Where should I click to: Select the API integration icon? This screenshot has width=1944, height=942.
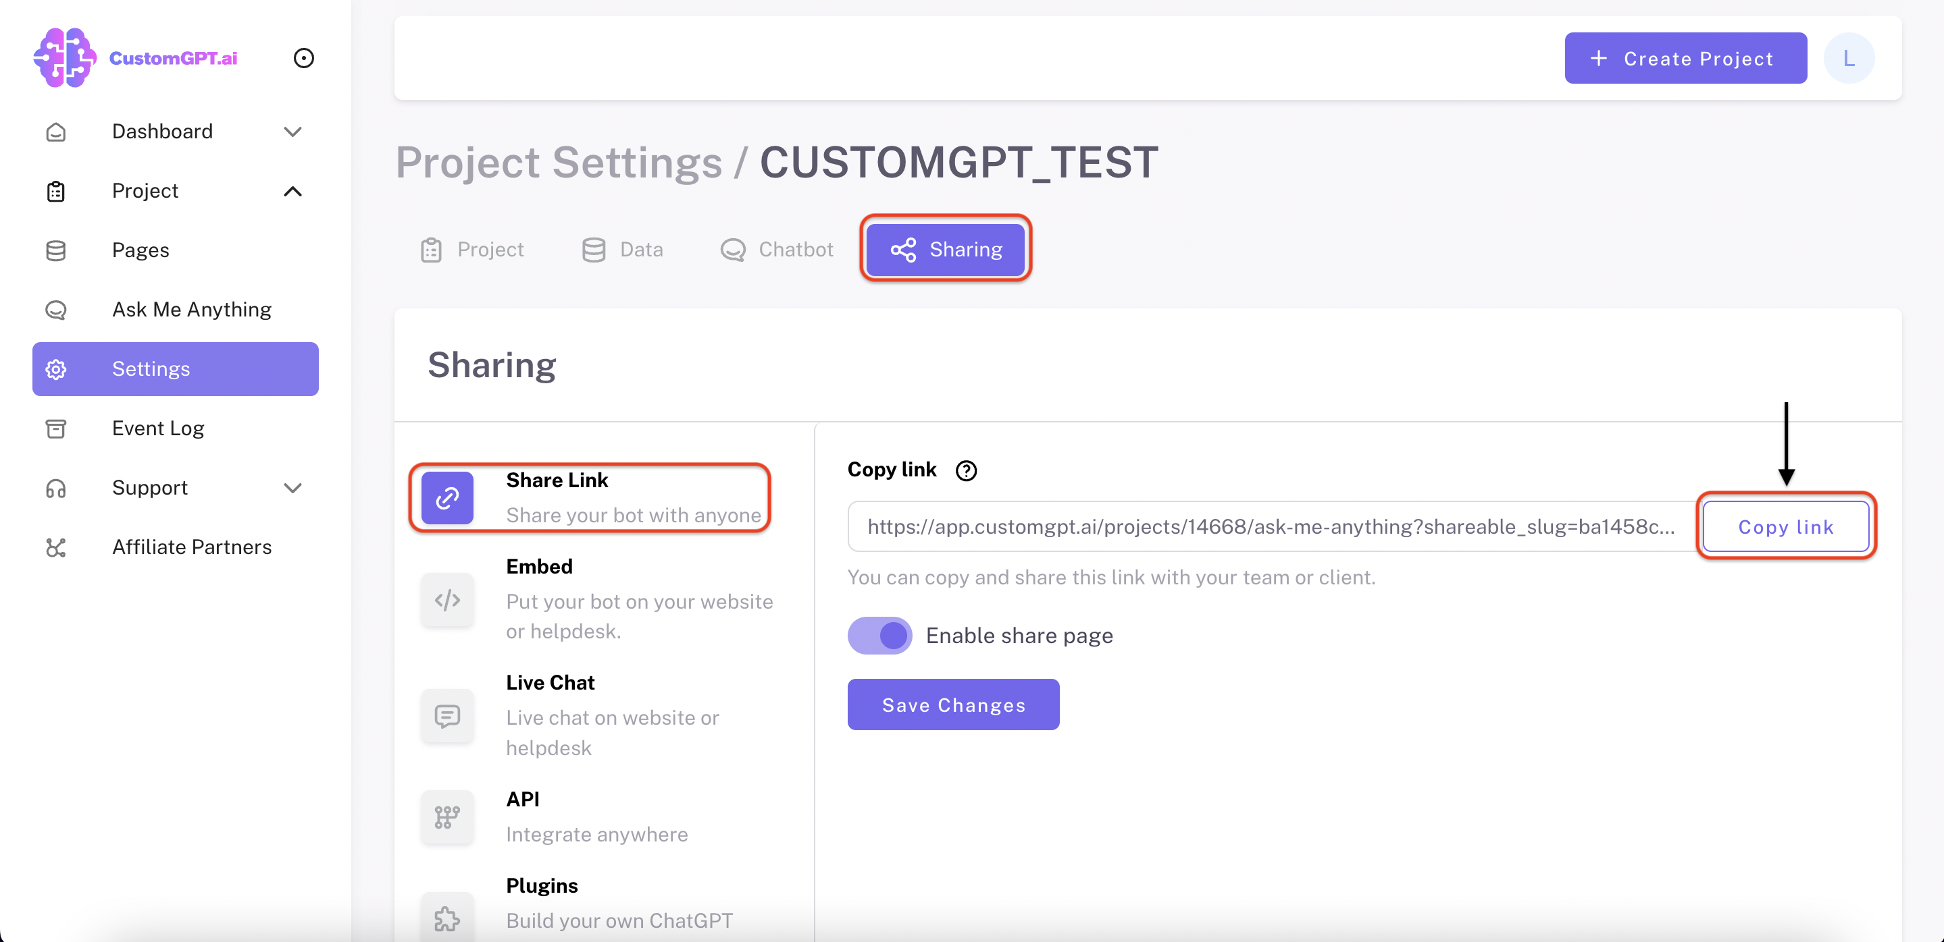(446, 817)
